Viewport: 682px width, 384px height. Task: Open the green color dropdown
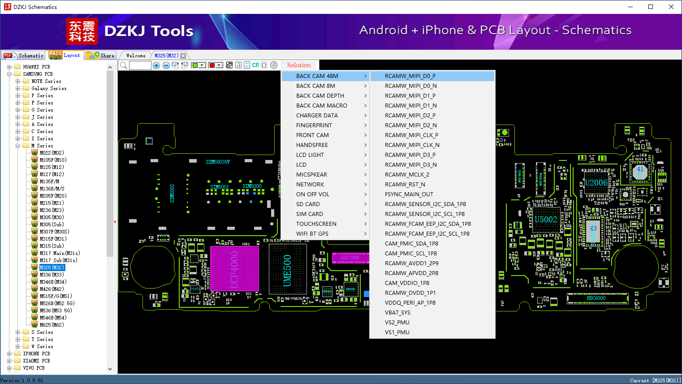202,65
